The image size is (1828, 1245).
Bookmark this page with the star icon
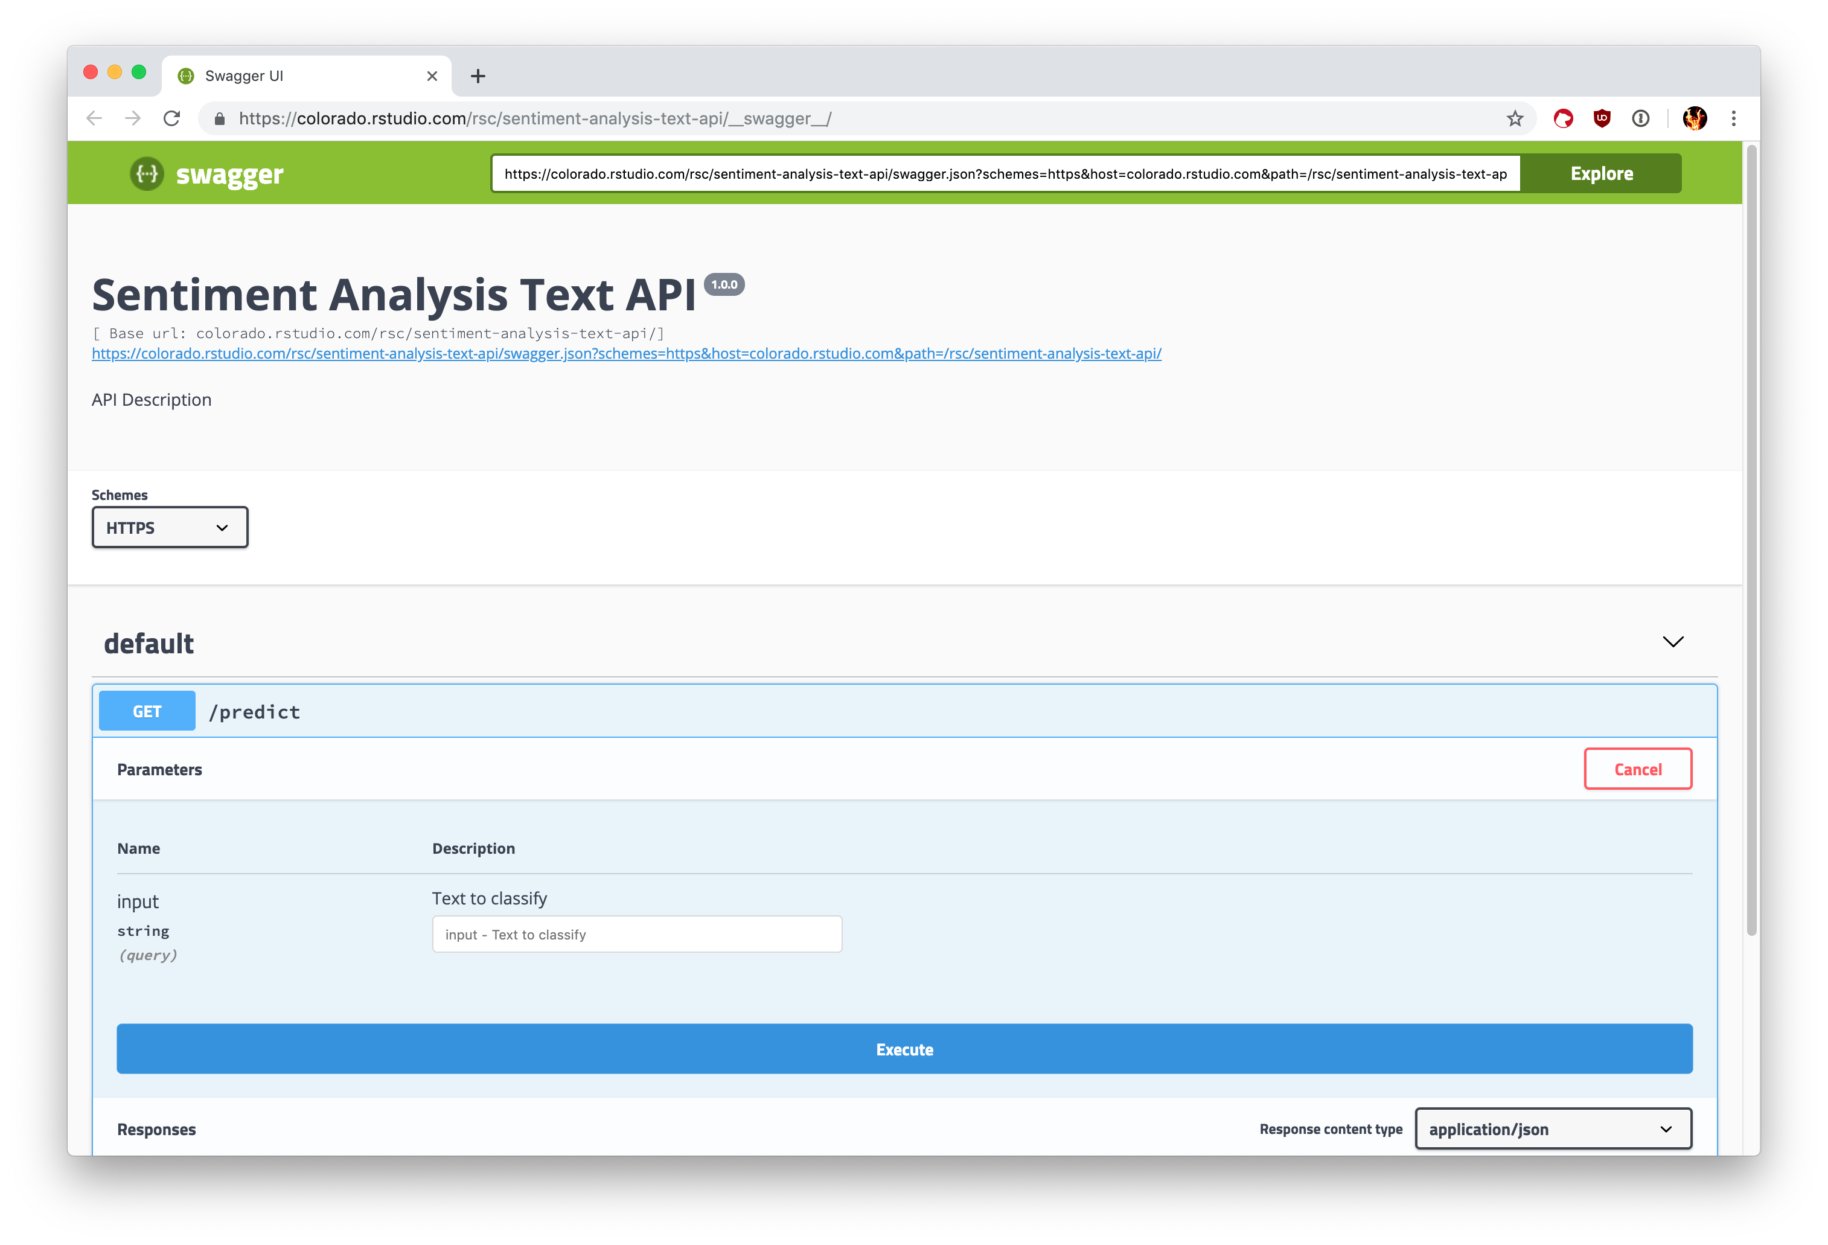pos(1515,118)
